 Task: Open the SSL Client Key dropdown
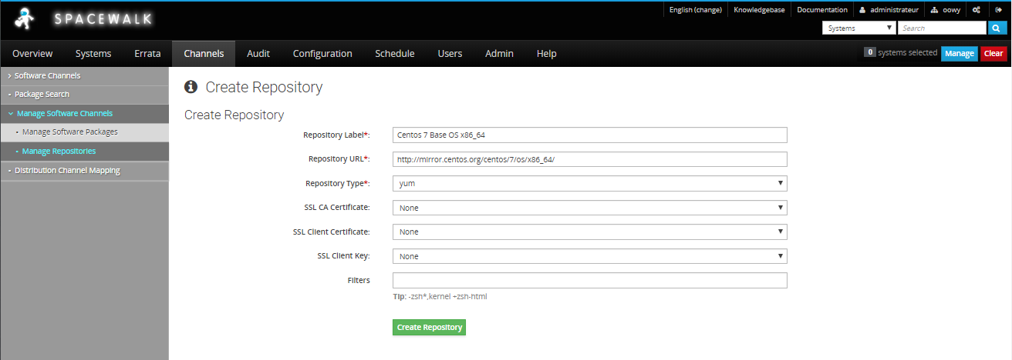point(589,256)
